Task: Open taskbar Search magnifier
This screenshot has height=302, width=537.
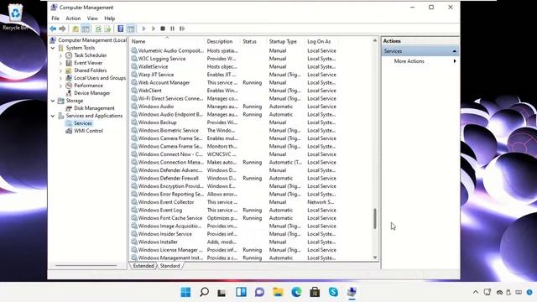Action: (204, 292)
